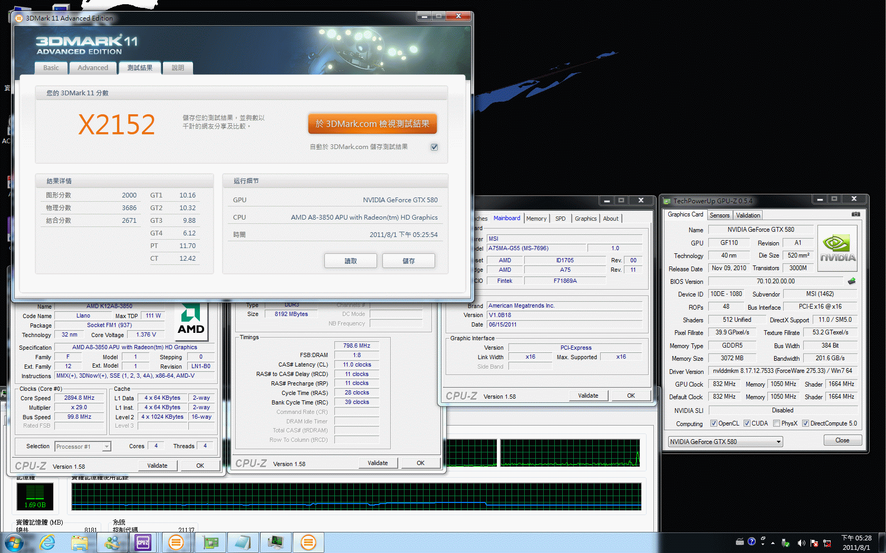
Task: Open the Advanced tab in 3DMark 11
Action: tap(93, 67)
